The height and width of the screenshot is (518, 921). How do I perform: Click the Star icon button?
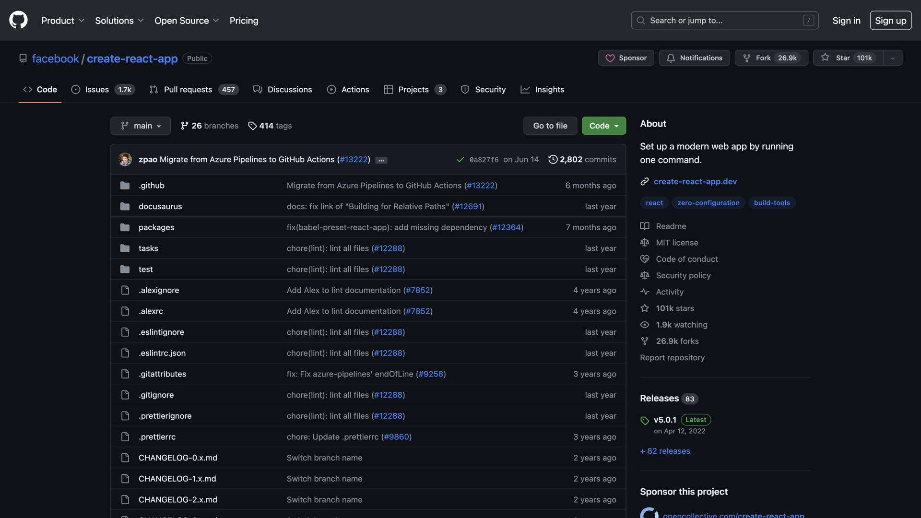tap(825, 58)
